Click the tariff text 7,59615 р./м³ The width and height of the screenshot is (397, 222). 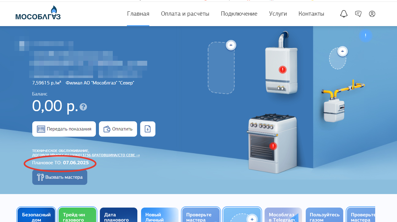[47, 83]
